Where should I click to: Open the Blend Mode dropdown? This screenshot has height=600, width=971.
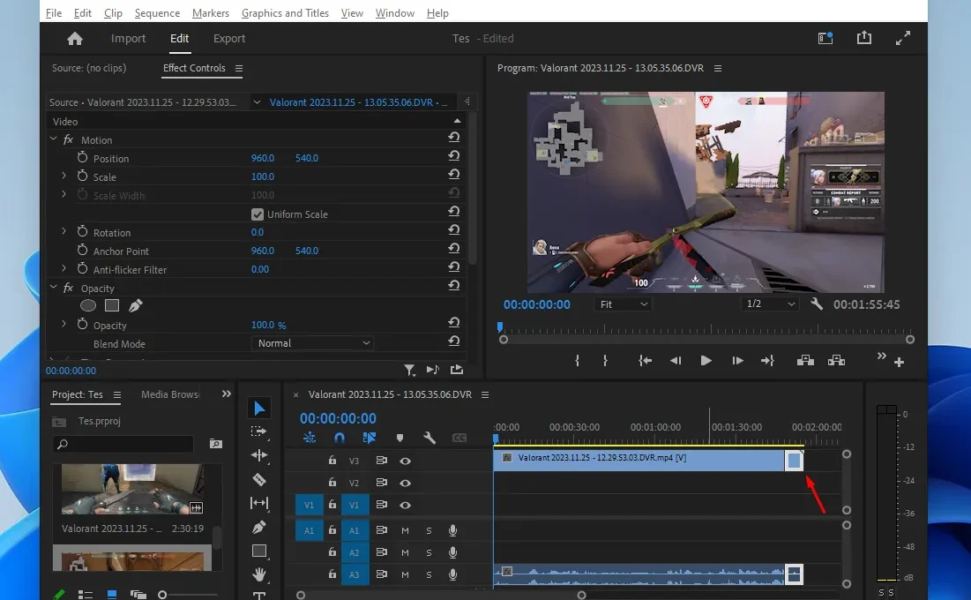(312, 343)
